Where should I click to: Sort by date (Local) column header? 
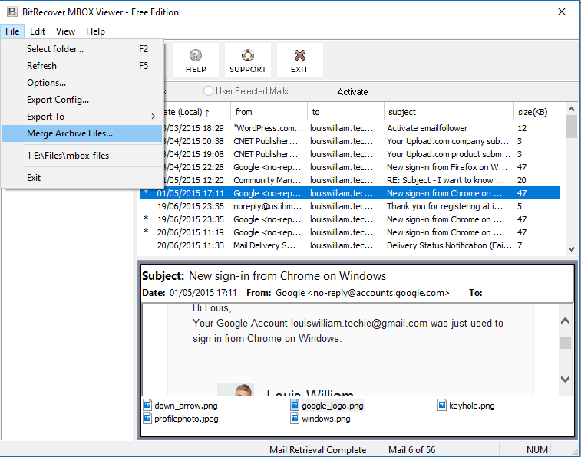coord(196,112)
